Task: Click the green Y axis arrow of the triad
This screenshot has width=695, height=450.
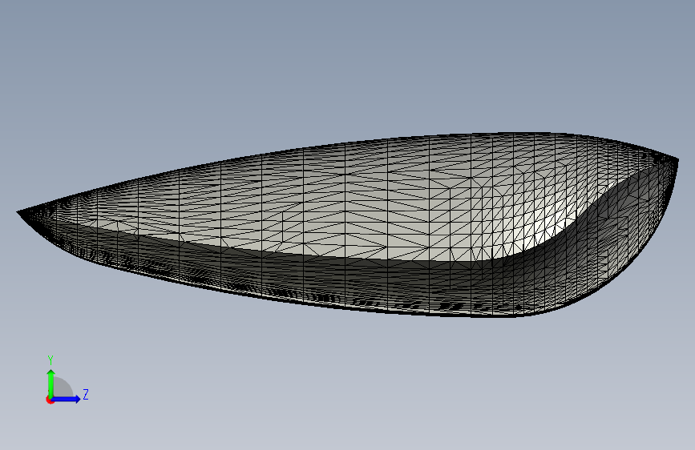Action: pos(51,384)
